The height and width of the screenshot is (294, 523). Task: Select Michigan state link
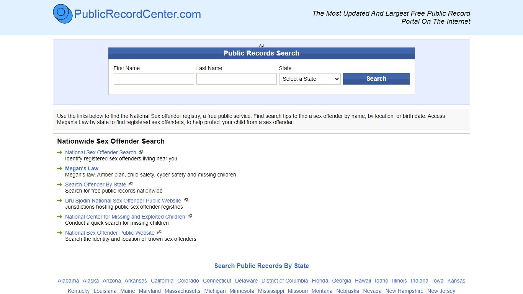[x=215, y=291]
